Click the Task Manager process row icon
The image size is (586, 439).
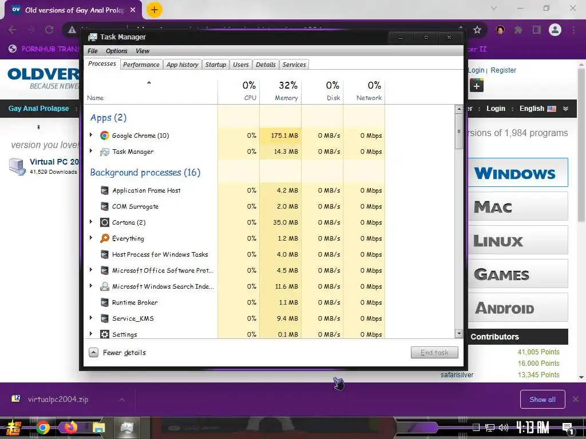[x=105, y=151]
